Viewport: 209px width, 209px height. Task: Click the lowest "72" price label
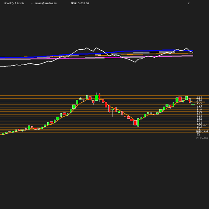pyautogui.click(x=199, y=135)
